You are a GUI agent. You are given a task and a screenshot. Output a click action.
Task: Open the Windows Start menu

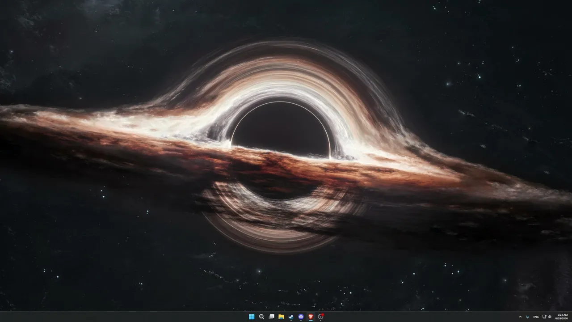(x=252, y=317)
